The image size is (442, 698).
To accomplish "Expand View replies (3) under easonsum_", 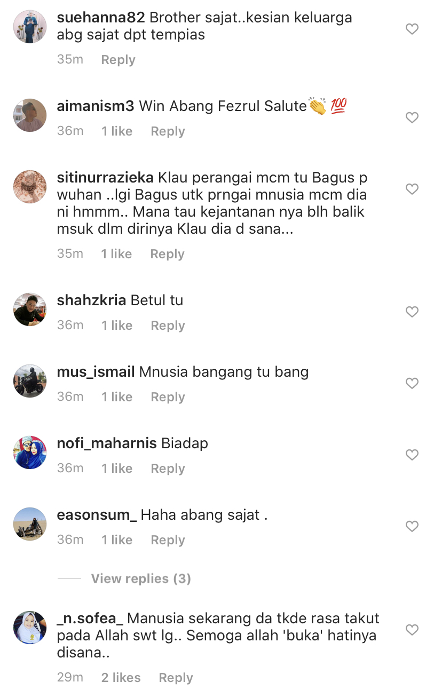I will point(141,578).
